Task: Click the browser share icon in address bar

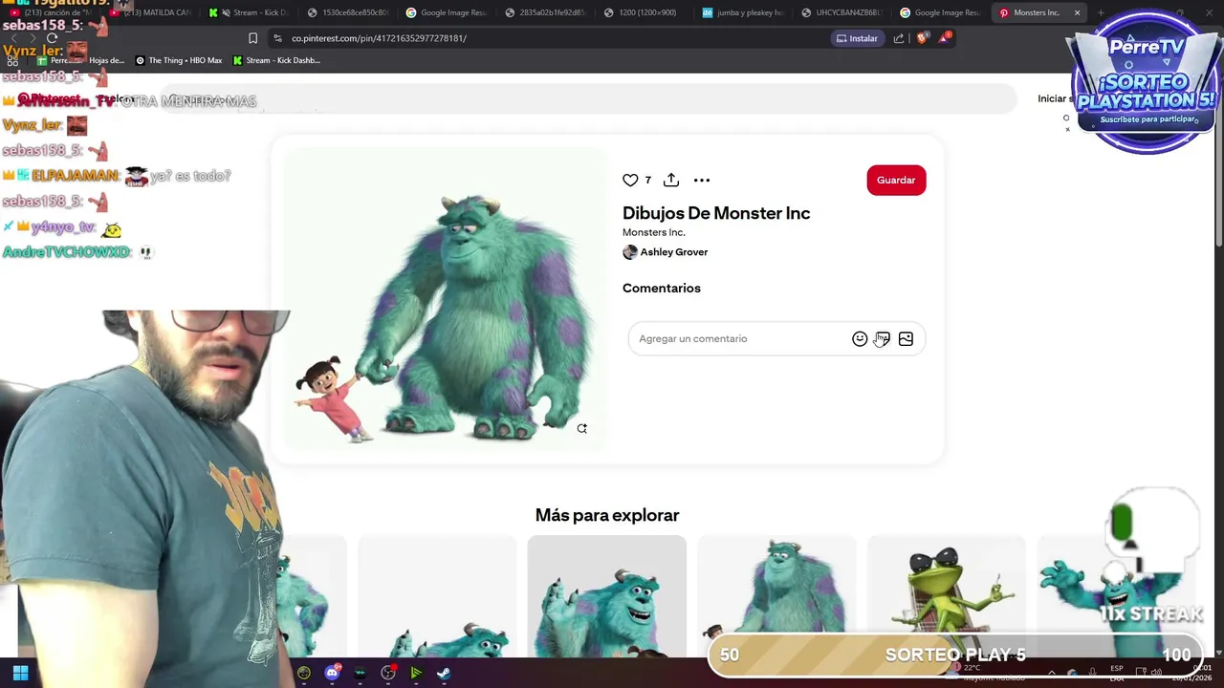Action: [x=899, y=38]
